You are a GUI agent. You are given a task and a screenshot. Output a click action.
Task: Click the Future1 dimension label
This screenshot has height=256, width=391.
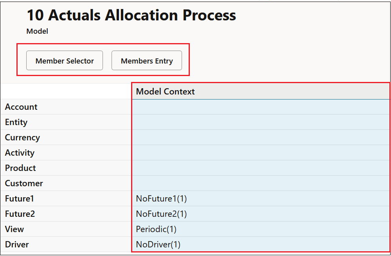click(x=19, y=198)
